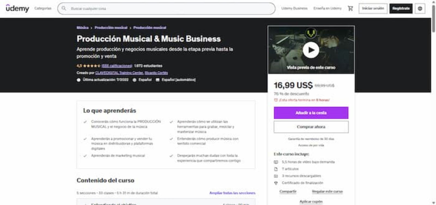
Task: Click the Iniciar sesión button
Action: tap(373, 8)
